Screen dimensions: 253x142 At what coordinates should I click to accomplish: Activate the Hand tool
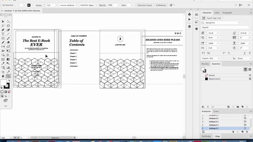3,76
